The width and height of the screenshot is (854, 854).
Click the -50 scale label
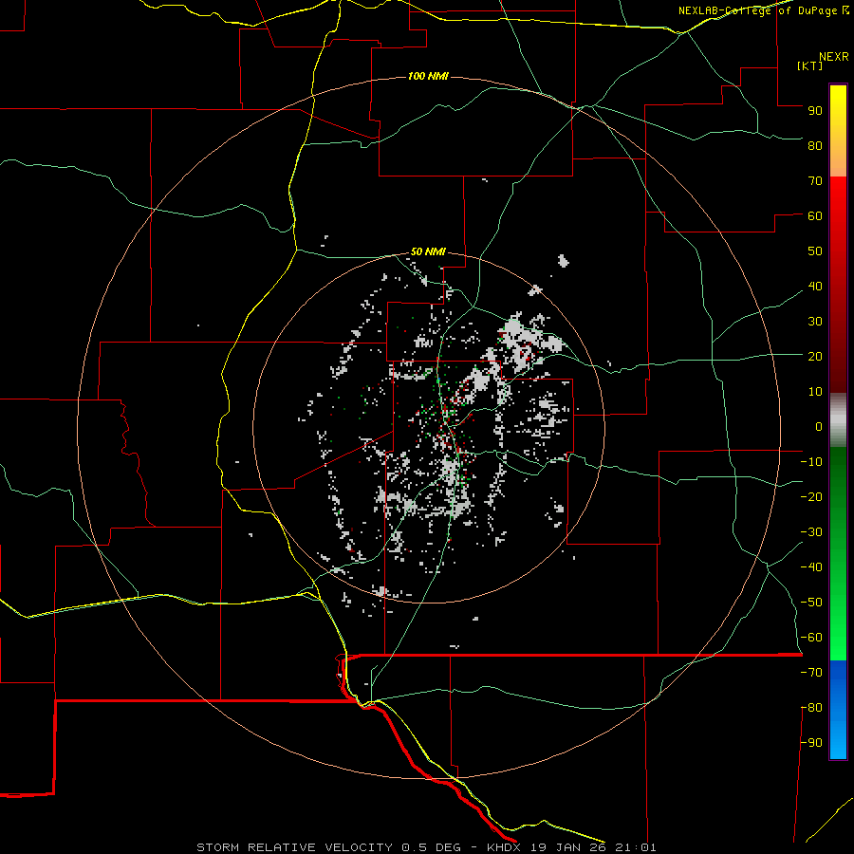(x=811, y=603)
